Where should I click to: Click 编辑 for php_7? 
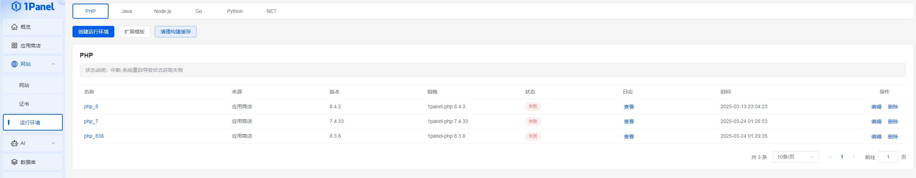(x=876, y=122)
